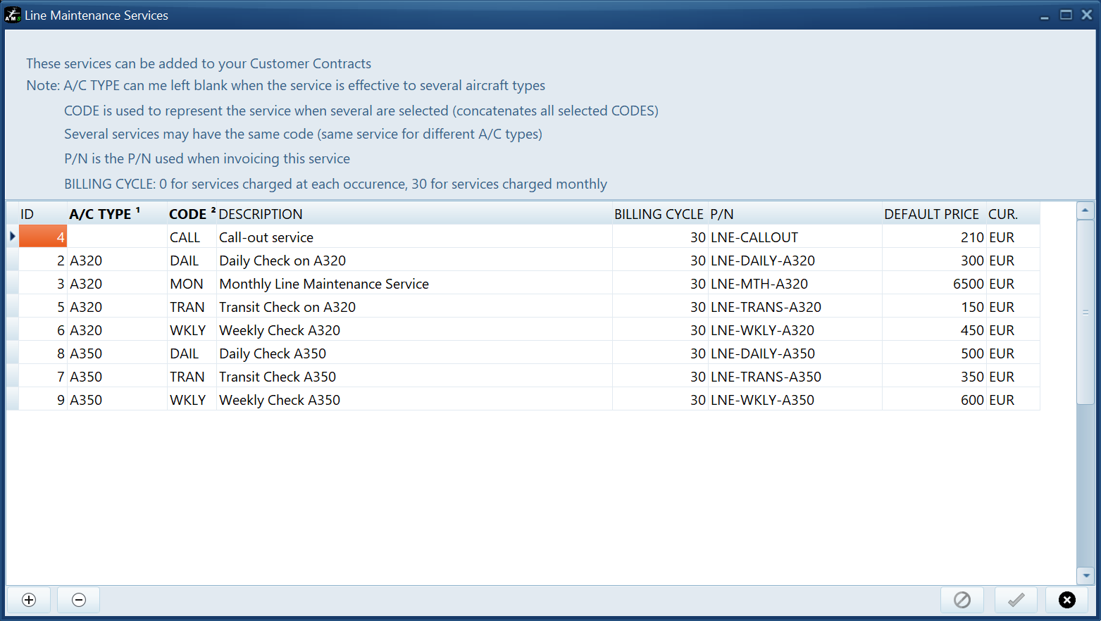Viewport: 1101px width, 621px height.
Task: Sort by P/N column header
Action: (x=795, y=214)
